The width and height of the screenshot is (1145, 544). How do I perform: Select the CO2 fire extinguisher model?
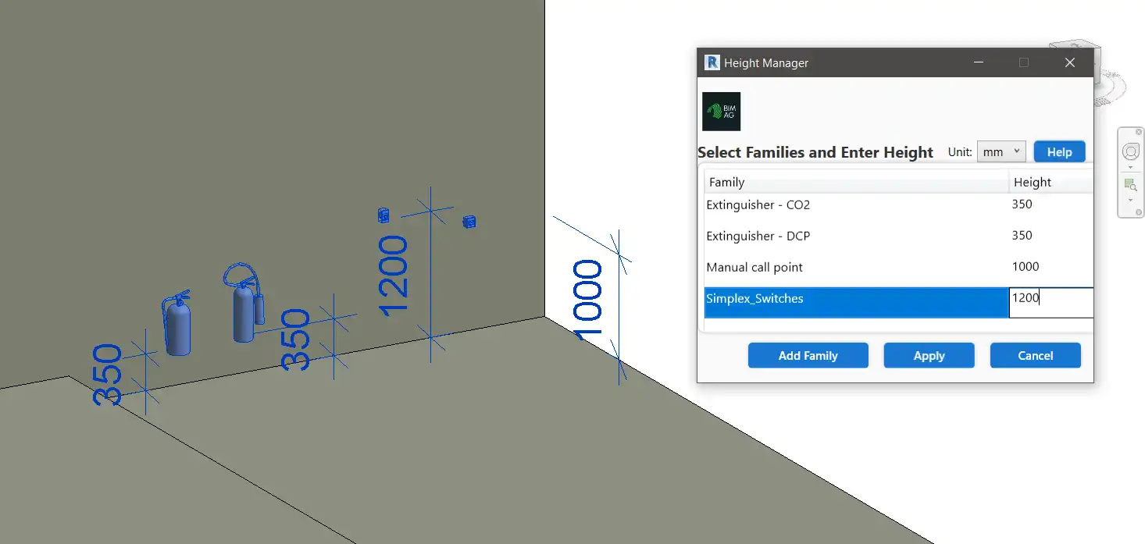click(x=178, y=326)
